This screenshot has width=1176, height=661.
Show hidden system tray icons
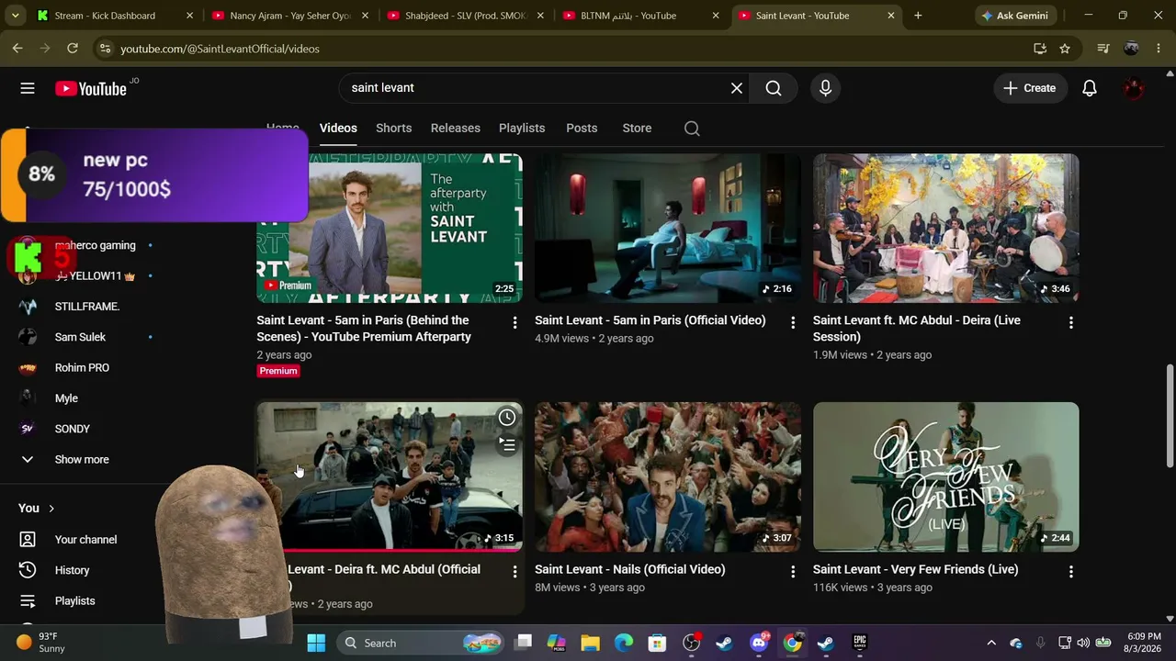pyautogui.click(x=990, y=643)
